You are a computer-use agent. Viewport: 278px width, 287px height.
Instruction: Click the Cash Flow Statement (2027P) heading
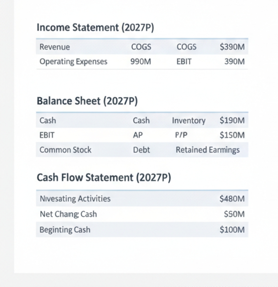click(104, 178)
